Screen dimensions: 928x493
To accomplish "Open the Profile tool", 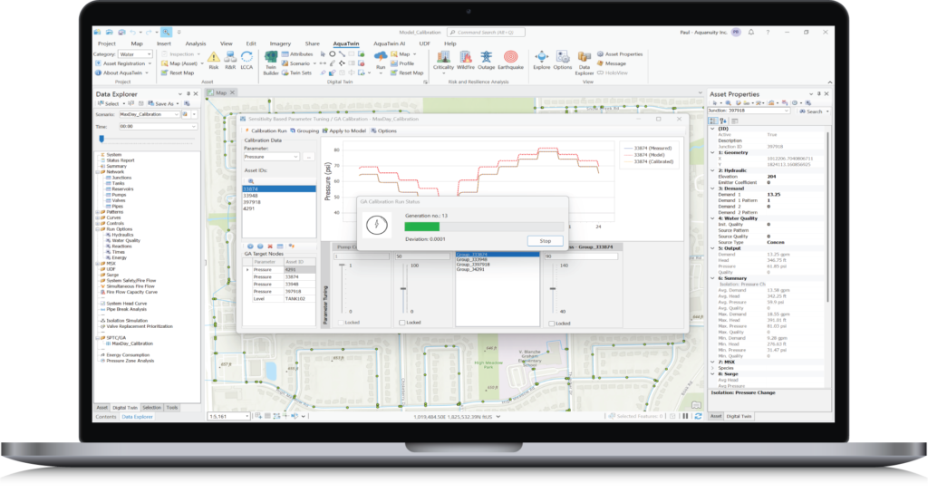I will 402,63.
